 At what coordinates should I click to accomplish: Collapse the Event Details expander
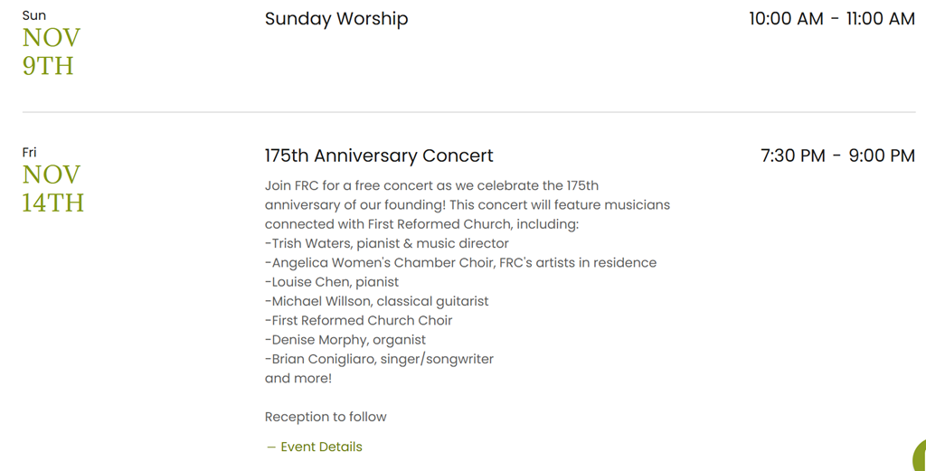pyautogui.click(x=321, y=447)
